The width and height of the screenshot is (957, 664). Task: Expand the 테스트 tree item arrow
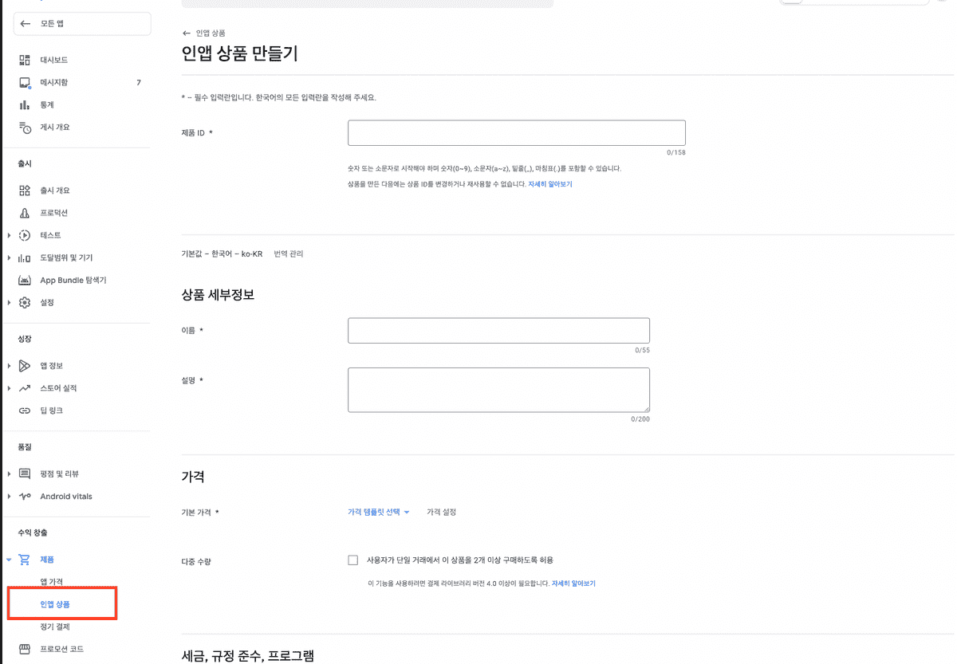click(x=9, y=235)
